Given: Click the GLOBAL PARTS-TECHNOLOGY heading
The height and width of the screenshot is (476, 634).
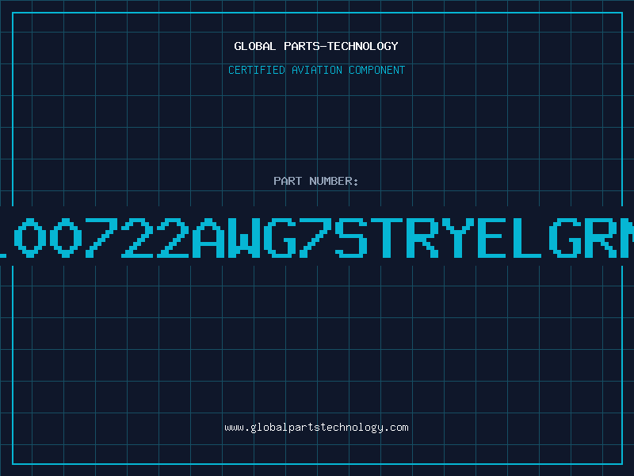Looking at the screenshot, I should pyautogui.click(x=316, y=46).
